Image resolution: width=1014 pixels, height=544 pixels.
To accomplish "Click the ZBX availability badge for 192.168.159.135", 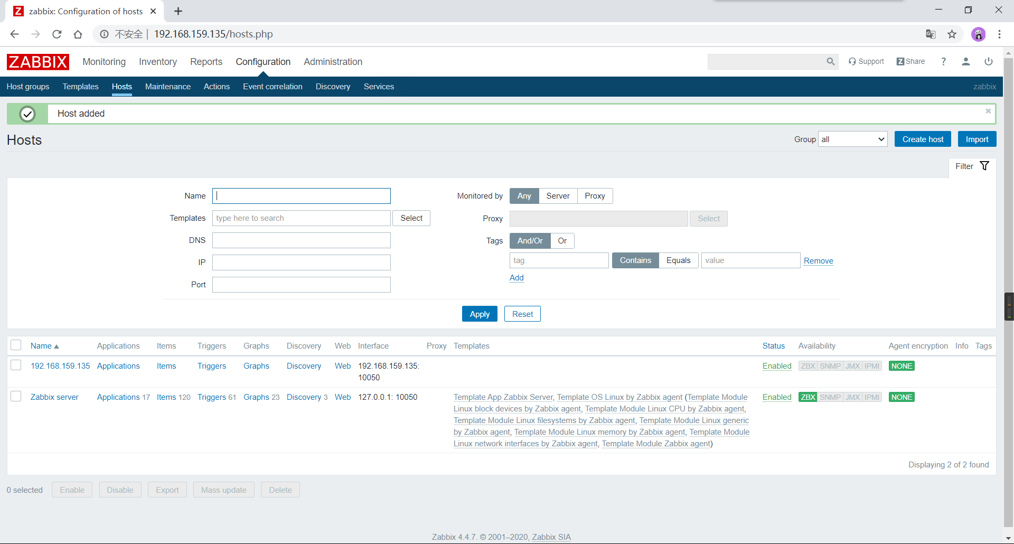I will 808,366.
